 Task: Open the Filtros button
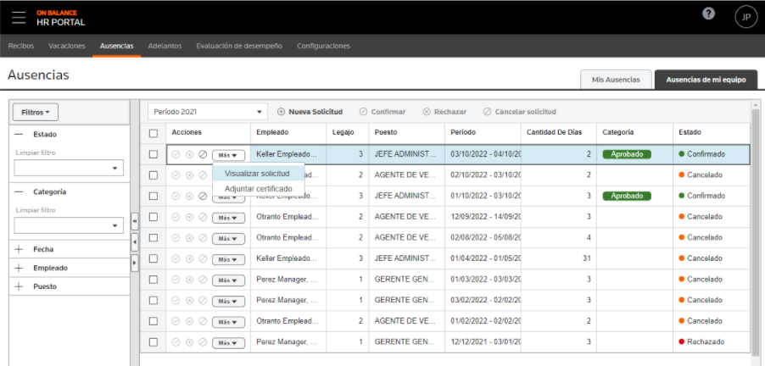point(36,112)
